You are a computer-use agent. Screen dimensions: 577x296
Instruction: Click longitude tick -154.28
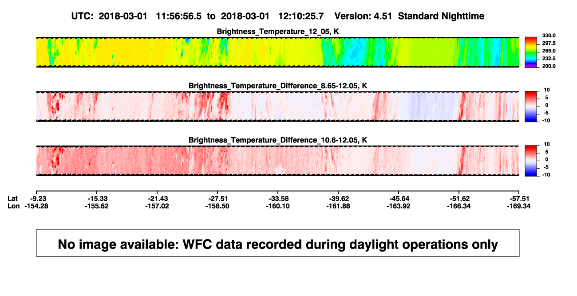pos(36,206)
